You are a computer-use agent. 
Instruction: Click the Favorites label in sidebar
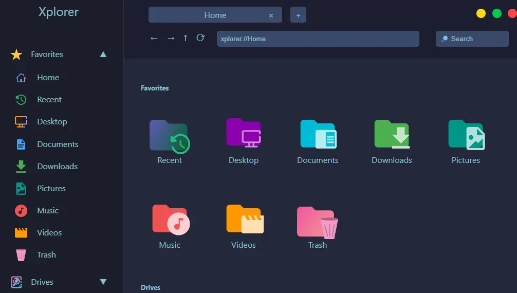tap(47, 54)
